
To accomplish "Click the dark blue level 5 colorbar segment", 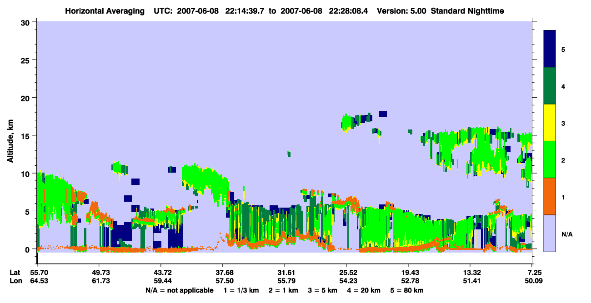I will point(550,49).
